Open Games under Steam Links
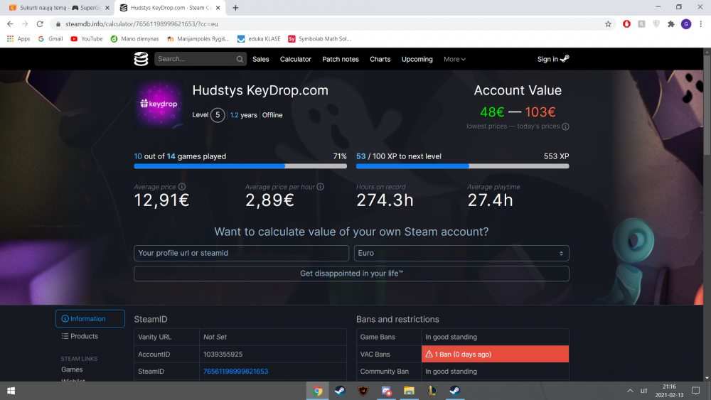 (72, 369)
